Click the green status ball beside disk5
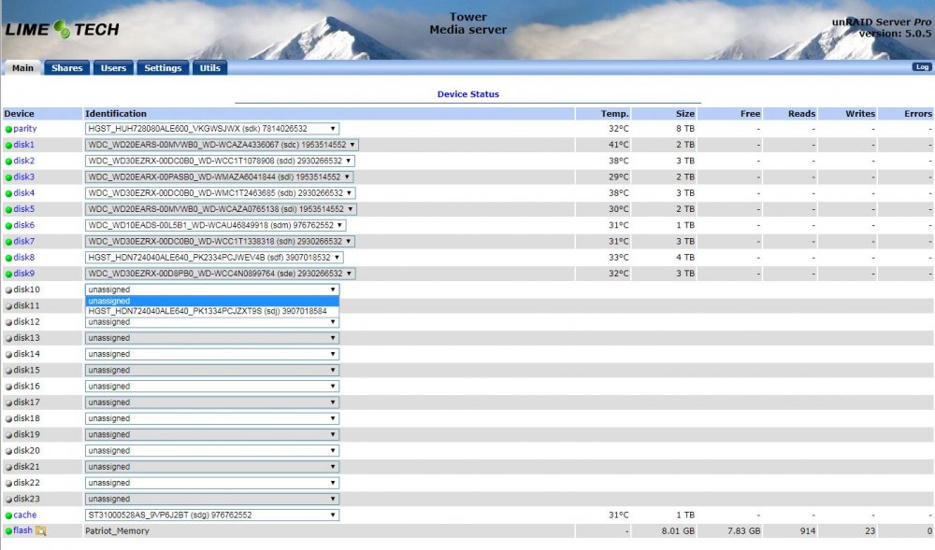 (8, 209)
